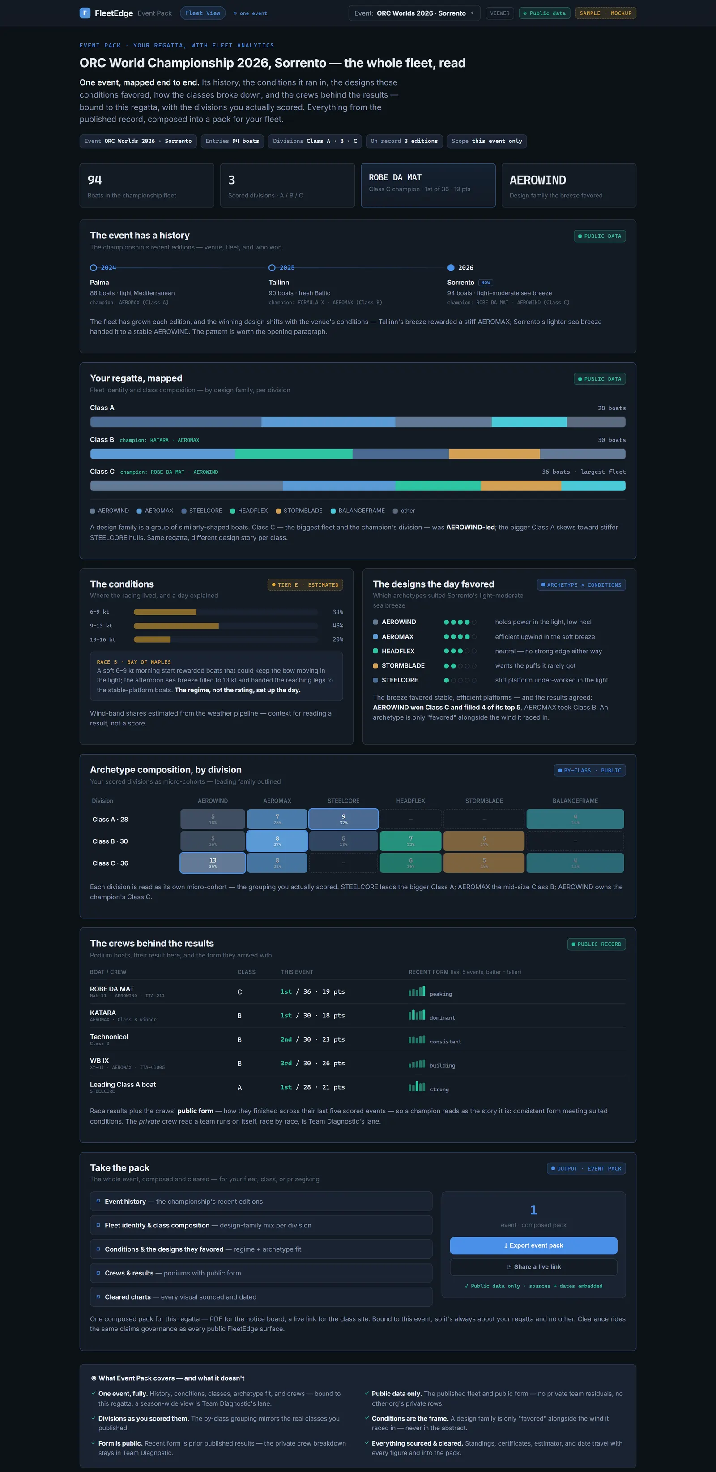Click Conditions & designs favored item icon

pyautogui.click(x=98, y=1249)
